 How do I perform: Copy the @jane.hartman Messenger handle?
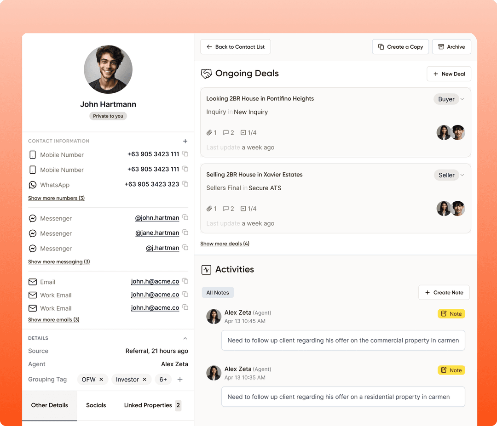click(x=185, y=233)
